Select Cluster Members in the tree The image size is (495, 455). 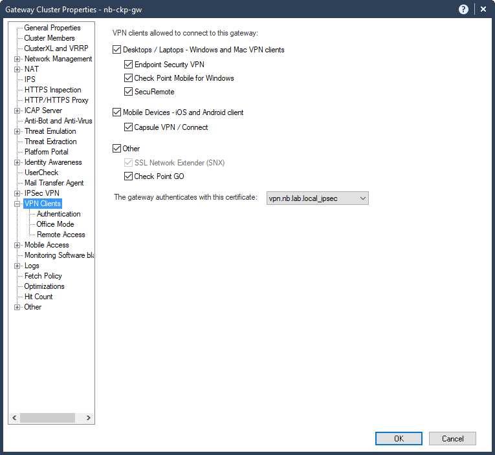(49, 38)
